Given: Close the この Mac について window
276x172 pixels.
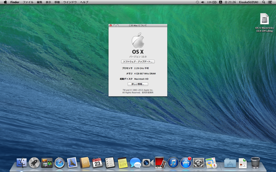Looking at the screenshot, I should pyautogui.click(x=111, y=25).
